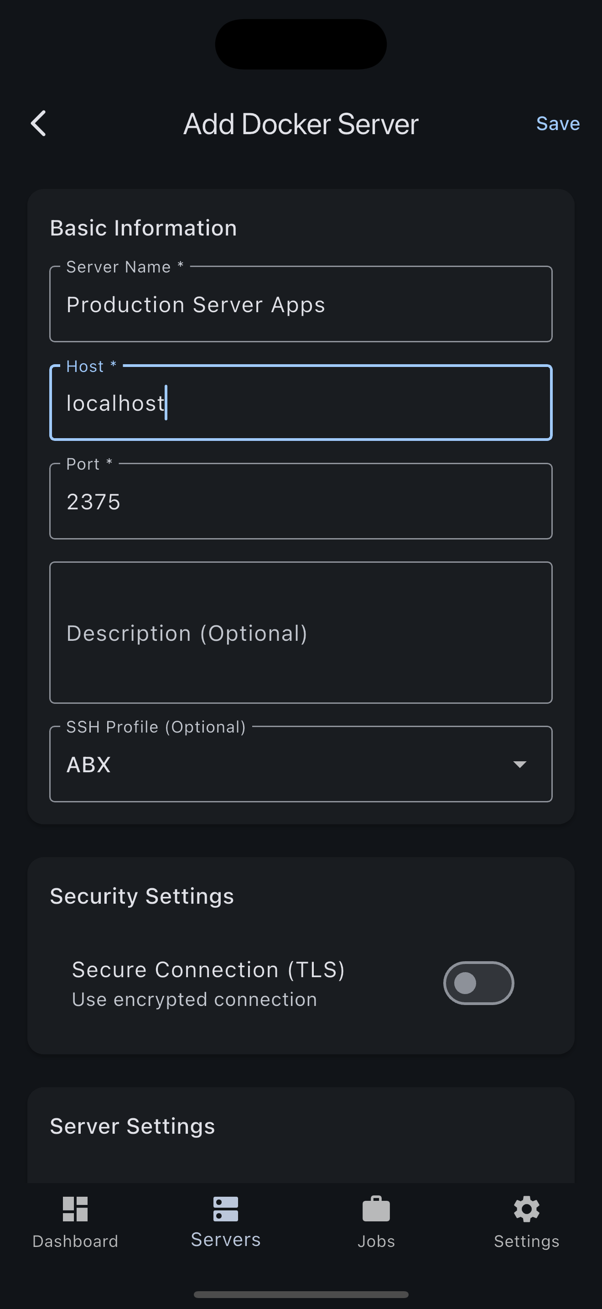Click the Host field containing localhost
The image size is (602, 1309).
point(301,402)
